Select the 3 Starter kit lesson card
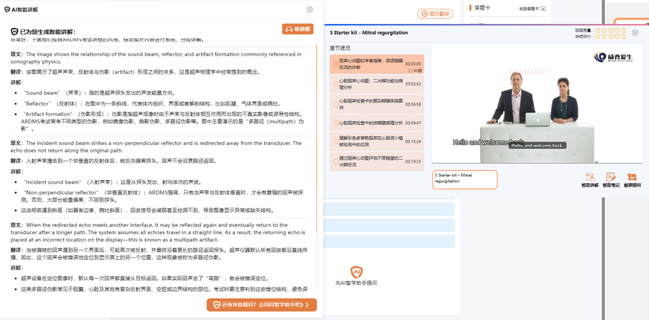This screenshot has width=649, height=320. coord(465,180)
